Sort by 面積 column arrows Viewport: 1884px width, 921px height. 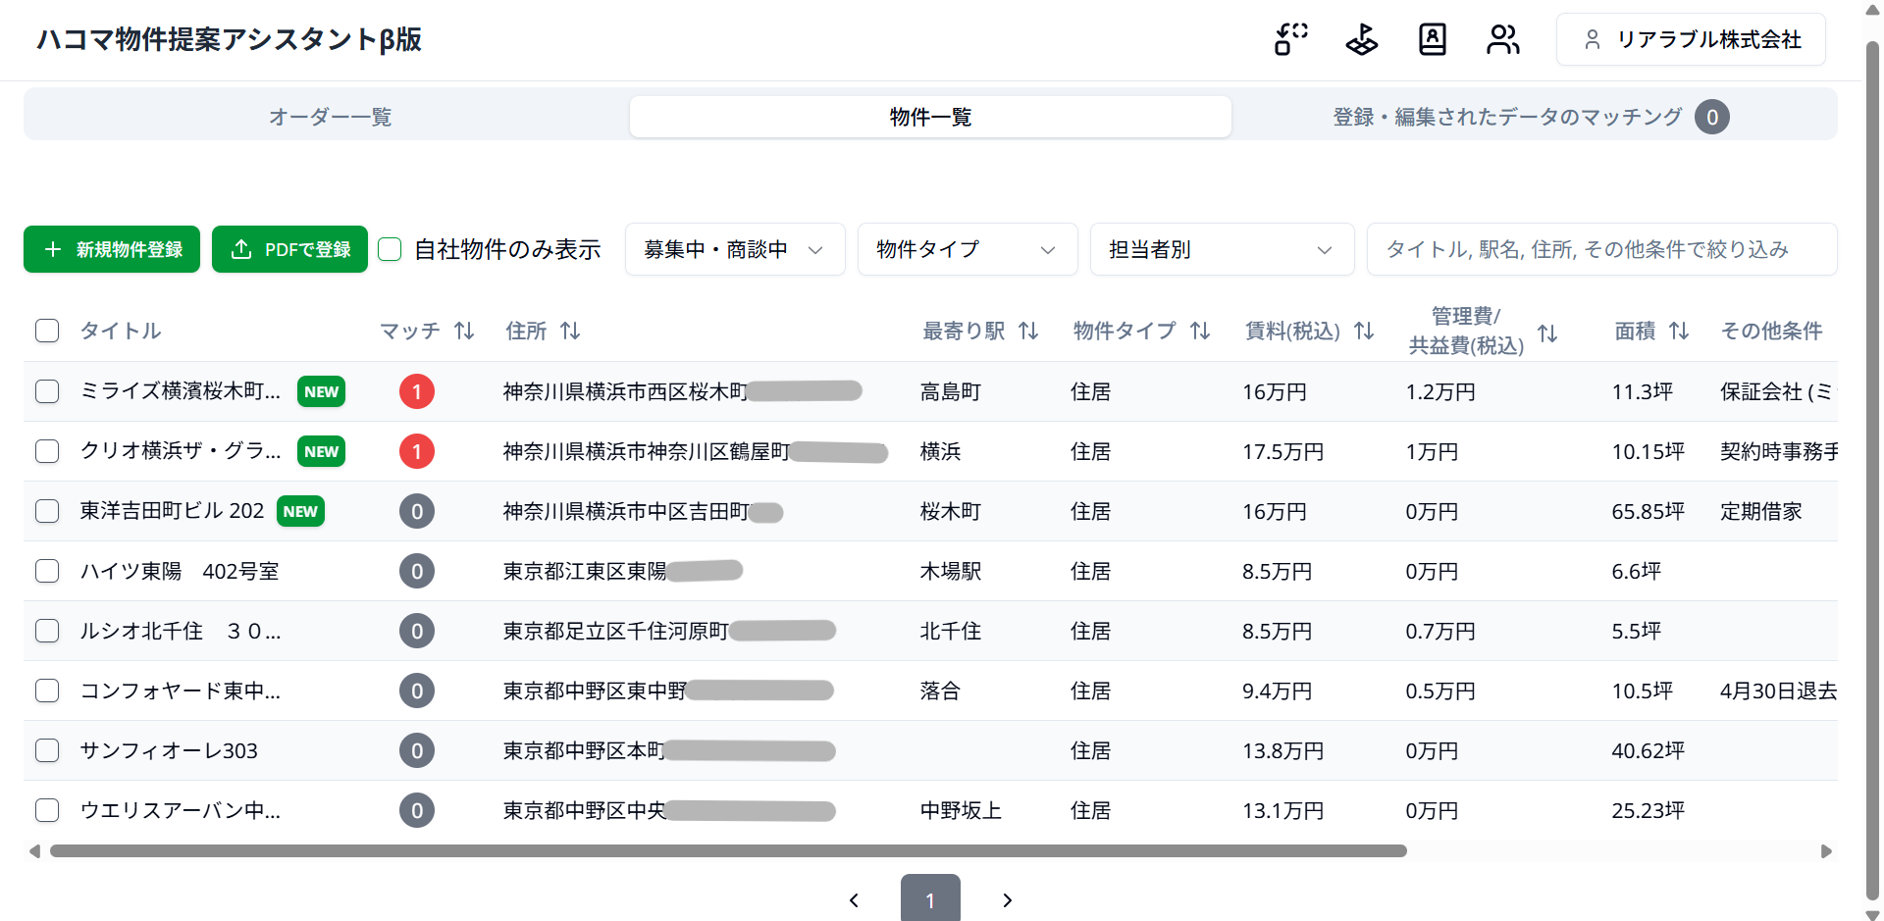pyautogui.click(x=1679, y=332)
